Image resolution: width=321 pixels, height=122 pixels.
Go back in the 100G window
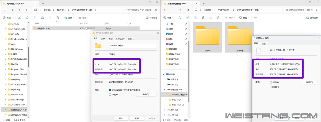point(165,10)
